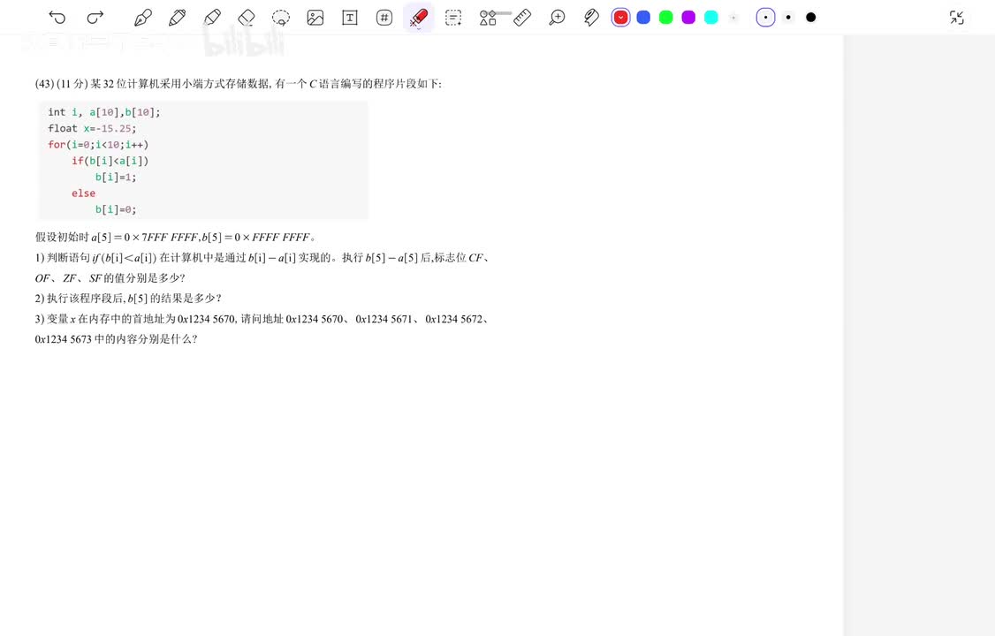995x636 pixels.
Task: Click the 'else' keyword in code
Action: tap(83, 193)
